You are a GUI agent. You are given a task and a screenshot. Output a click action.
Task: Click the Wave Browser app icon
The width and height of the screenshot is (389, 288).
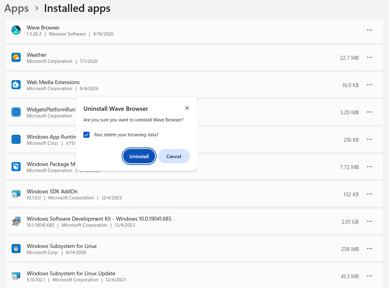16,30
